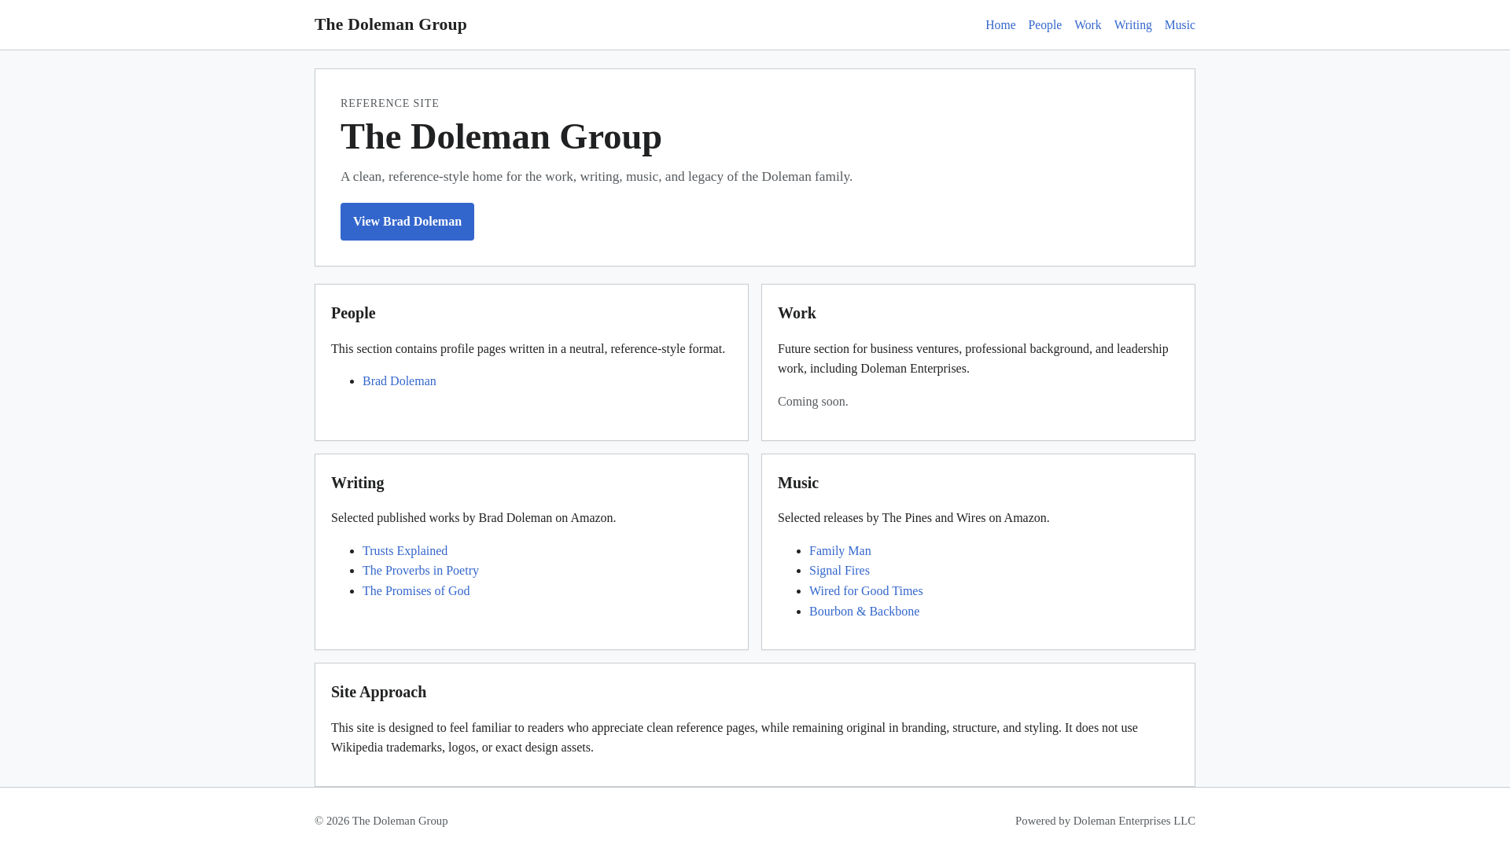Click the Music card heading
Viewport: 1510px width, 849px height.
tap(798, 483)
